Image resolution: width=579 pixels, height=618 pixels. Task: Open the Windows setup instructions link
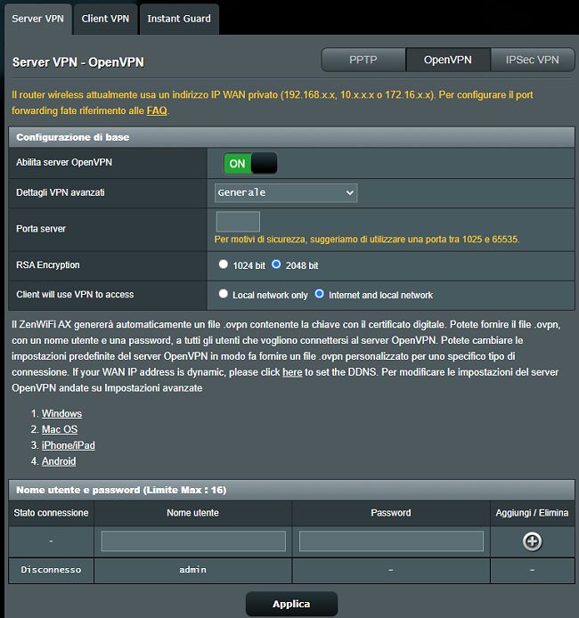point(61,413)
